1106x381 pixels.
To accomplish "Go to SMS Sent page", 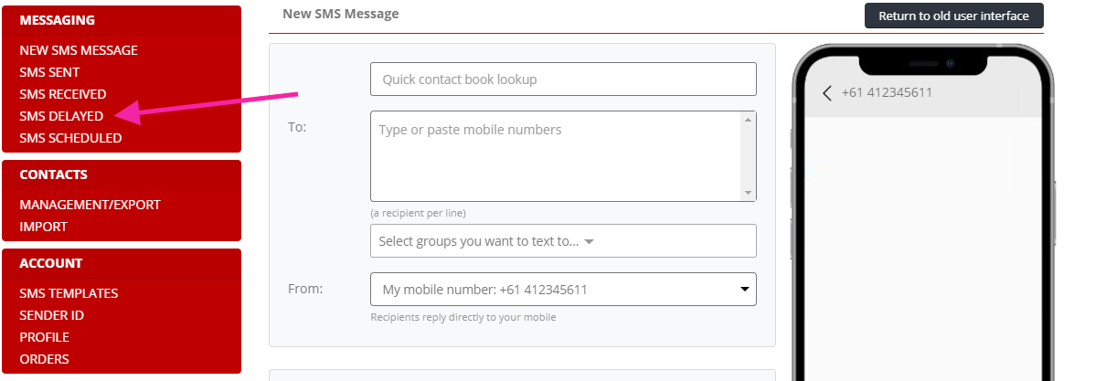I will click(x=49, y=72).
